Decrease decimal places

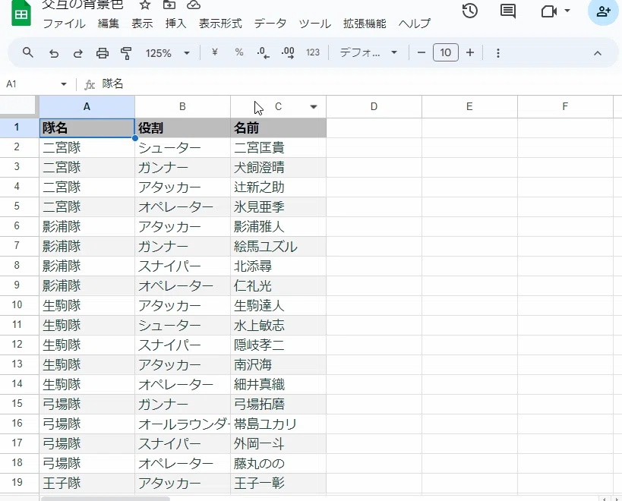point(264,52)
